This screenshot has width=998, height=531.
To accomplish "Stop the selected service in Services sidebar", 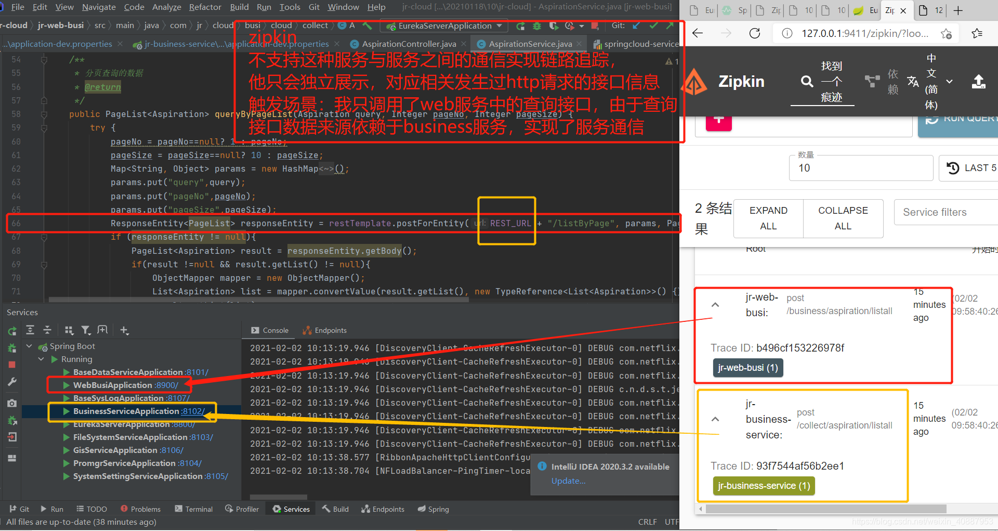I will [12, 365].
